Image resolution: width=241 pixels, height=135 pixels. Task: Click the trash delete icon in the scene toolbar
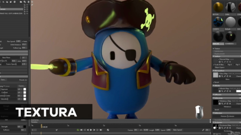click(29, 2)
